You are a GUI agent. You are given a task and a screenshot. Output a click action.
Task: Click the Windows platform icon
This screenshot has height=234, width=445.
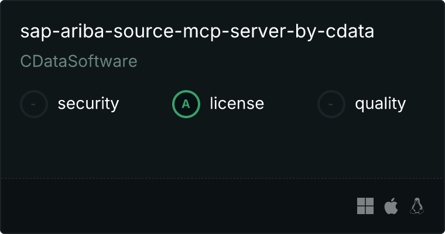365,206
